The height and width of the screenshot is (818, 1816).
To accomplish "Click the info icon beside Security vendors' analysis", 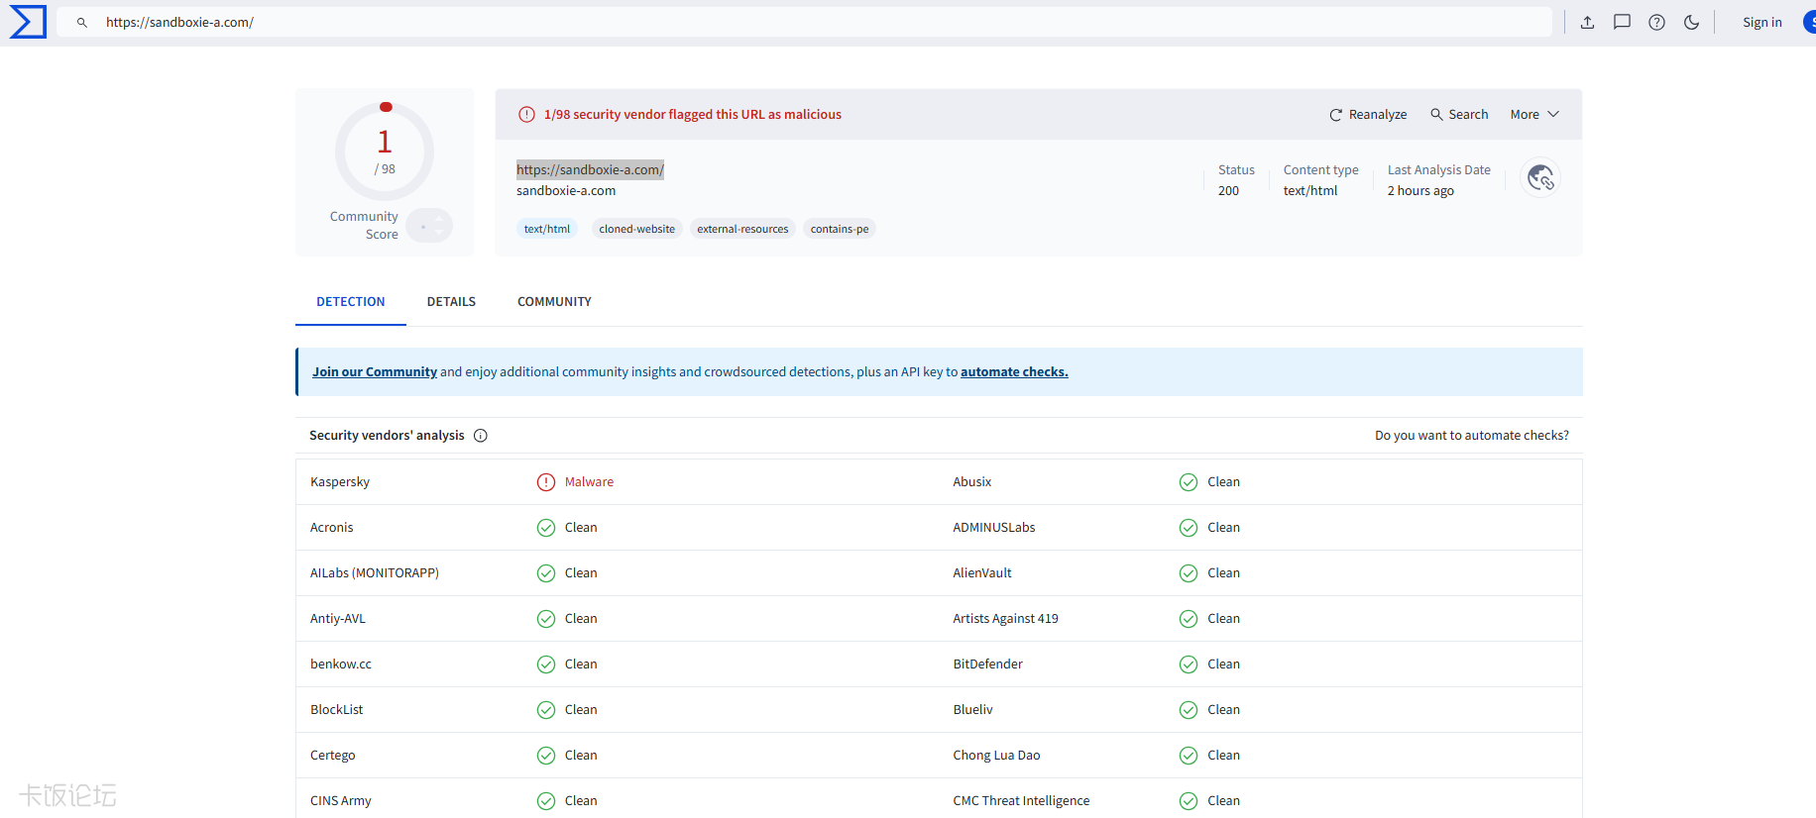I will coord(481,436).
